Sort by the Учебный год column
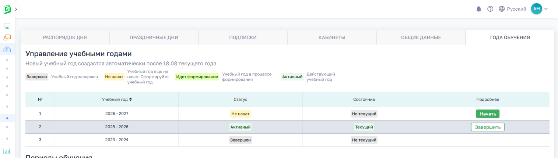 click(117, 100)
